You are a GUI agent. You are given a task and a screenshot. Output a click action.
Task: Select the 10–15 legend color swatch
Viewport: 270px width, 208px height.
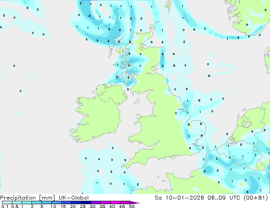click(x=56, y=202)
